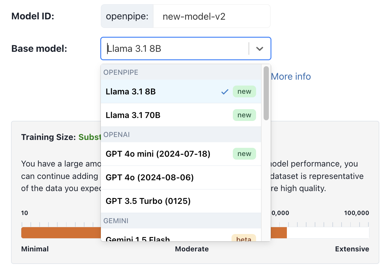Click the beta badge on Gemini 1.5 Flash

pyautogui.click(x=244, y=239)
